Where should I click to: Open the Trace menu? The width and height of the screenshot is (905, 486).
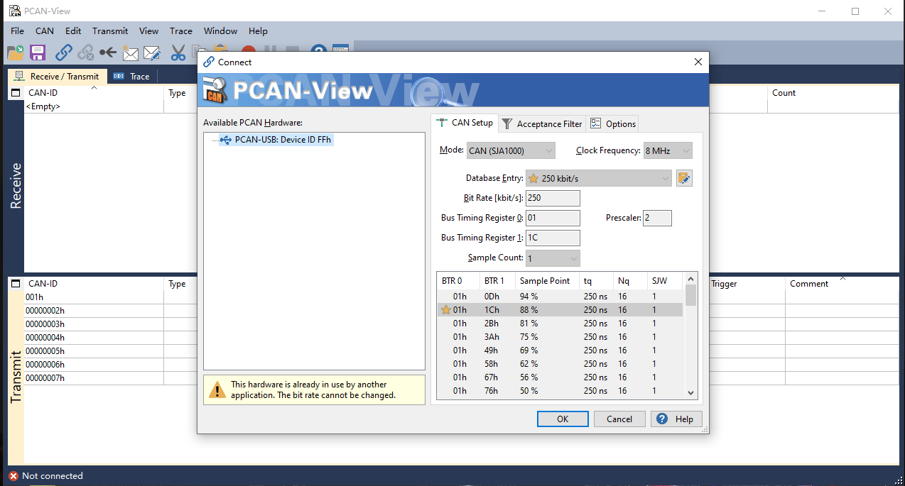coord(181,31)
